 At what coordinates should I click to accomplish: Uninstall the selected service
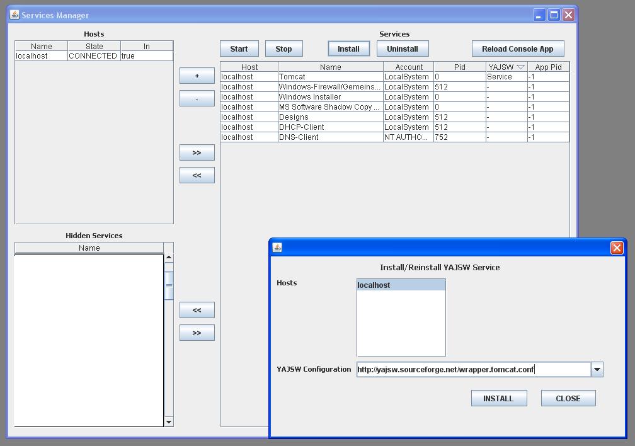pos(403,48)
